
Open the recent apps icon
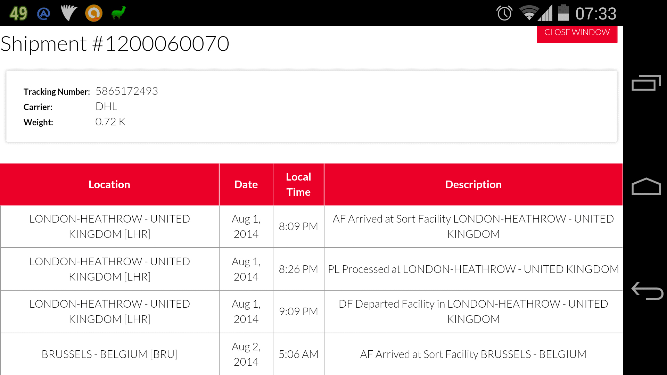646,83
